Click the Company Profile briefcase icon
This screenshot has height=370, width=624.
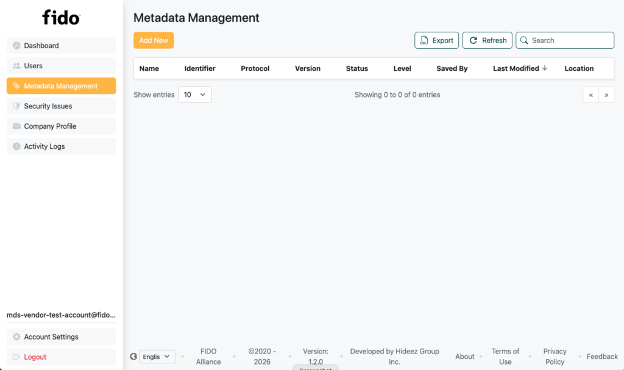16,126
